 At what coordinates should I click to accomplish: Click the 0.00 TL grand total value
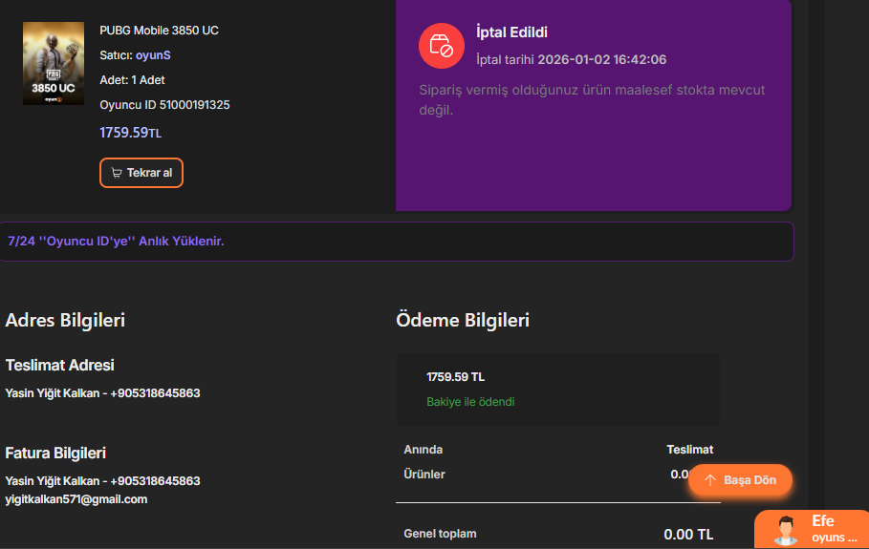tap(688, 534)
